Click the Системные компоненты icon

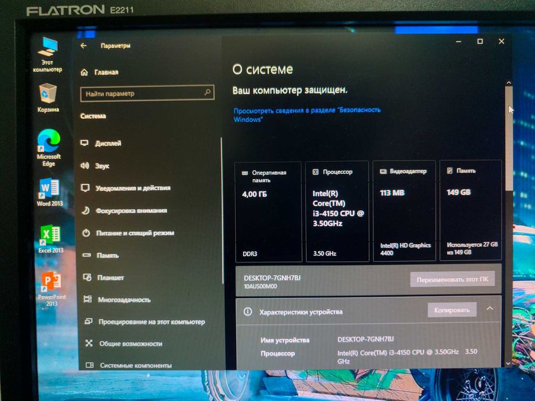(89, 365)
